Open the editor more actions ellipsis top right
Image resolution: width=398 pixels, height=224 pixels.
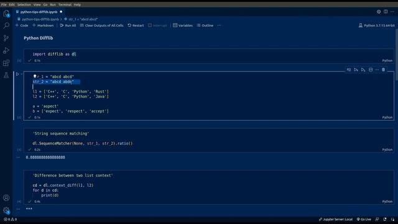tap(392, 12)
